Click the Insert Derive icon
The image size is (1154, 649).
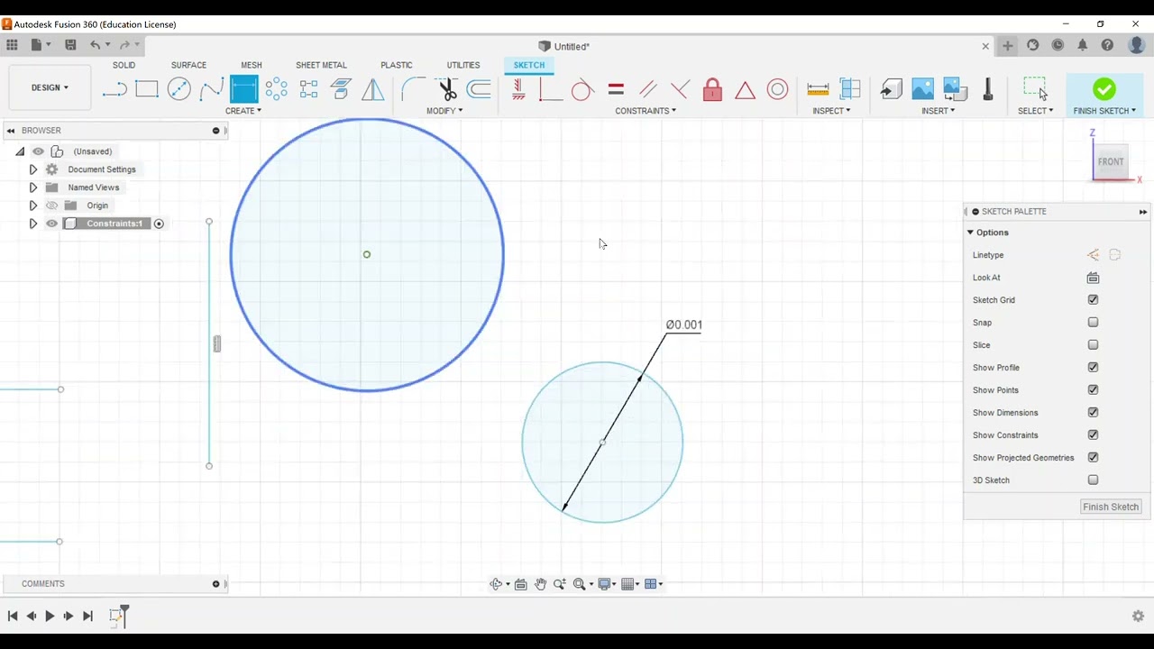click(x=891, y=89)
